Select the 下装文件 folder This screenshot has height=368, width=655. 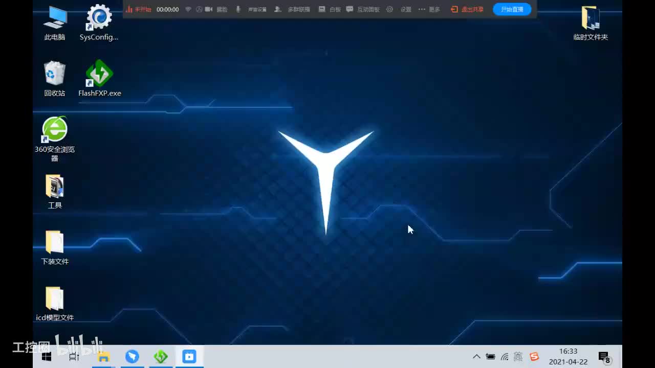point(55,248)
